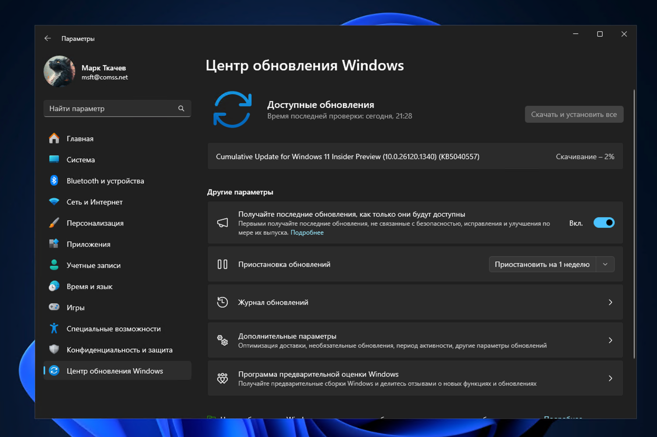Click the accessibility figure icon
Viewport: 657px width, 437px height.
[x=54, y=328]
